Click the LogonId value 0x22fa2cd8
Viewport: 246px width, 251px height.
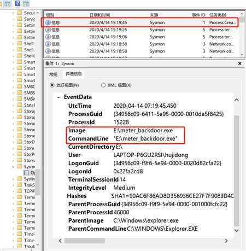coord(128,171)
